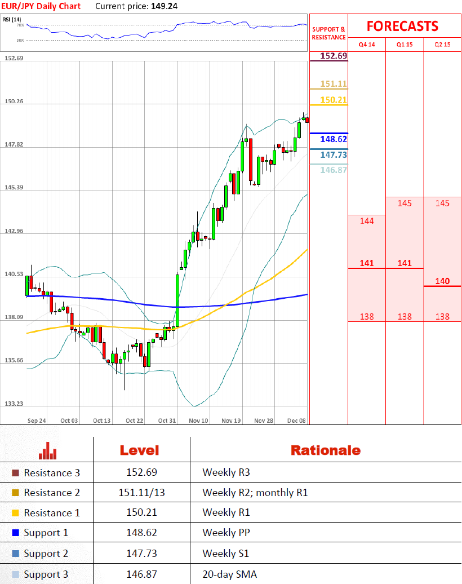The image size is (462, 584).
Task: Click the Resistance 2 gold color swatch
Action: [15, 493]
